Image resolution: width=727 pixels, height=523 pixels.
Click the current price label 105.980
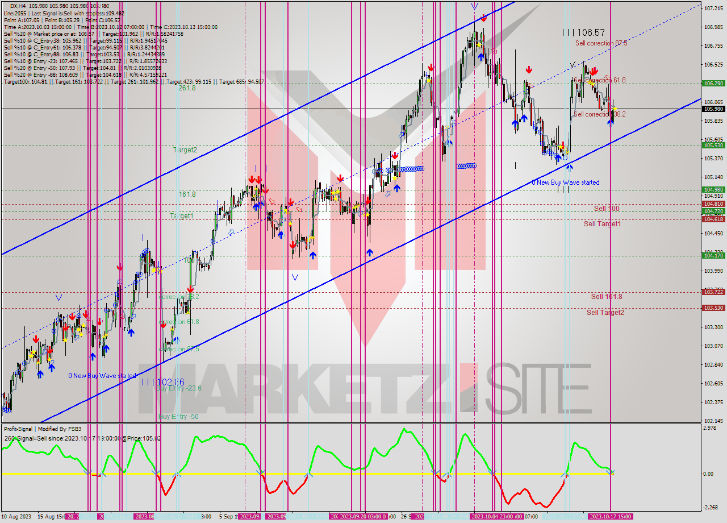coord(713,109)
